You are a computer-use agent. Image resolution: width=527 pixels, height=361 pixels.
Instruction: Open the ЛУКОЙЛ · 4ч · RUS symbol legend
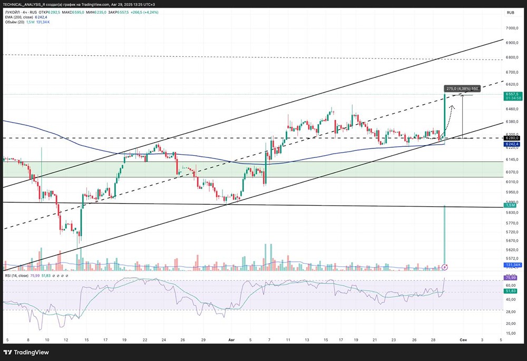[x=21, y=13]
